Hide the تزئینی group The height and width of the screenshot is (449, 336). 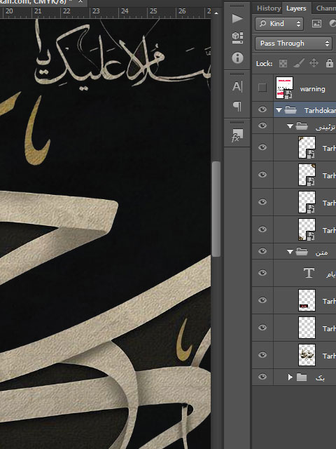[262, 126]
